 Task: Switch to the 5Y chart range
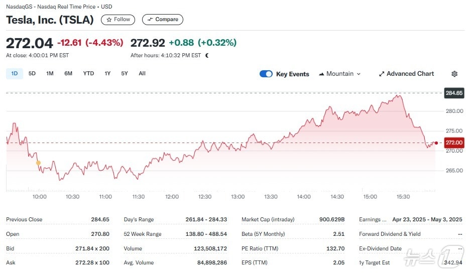125,74
